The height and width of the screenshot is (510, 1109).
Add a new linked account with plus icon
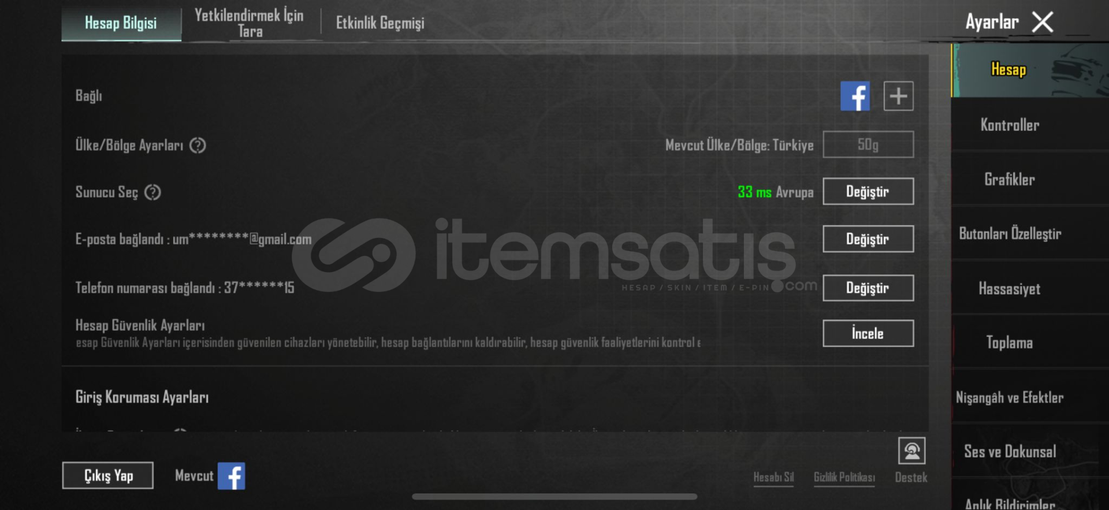coord(898,96)
